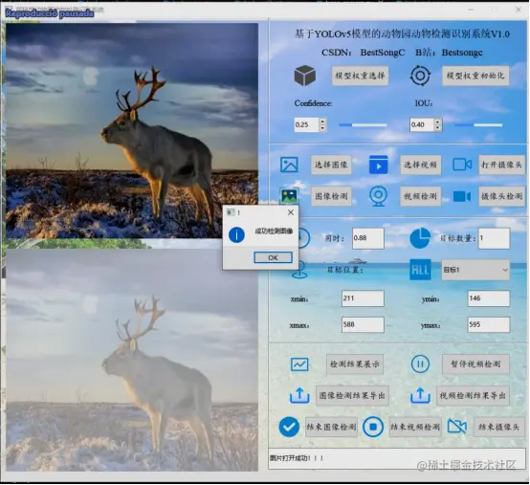530x485 pixels.
Task: Choose the 选择视频 button
Action: 421,165
